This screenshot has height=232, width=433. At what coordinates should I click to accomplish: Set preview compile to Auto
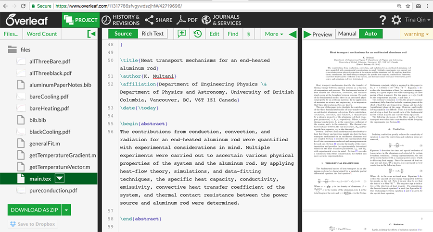(370, 34)
